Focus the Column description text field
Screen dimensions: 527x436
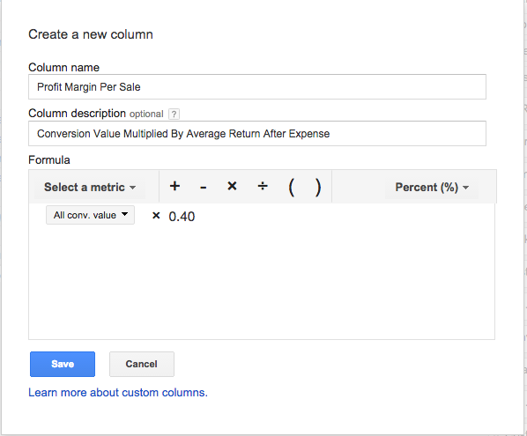(x=257, y=133)
